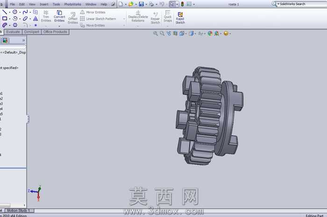The image size is (327, 217).
Task: Open the Print dropdown arrow
Action: [x=156, y=4]
